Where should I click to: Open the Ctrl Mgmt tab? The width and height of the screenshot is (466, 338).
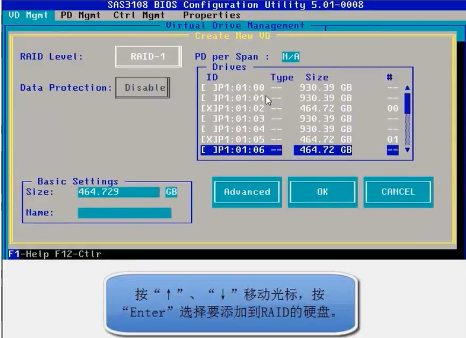pos(139,15)
